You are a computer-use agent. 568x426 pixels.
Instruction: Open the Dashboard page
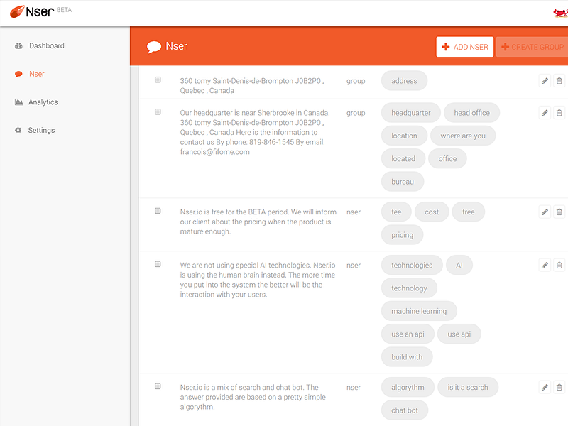coord(46,45)
